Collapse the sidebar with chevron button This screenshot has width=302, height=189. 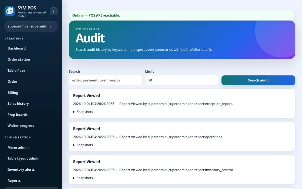click(x=54, y=12)
